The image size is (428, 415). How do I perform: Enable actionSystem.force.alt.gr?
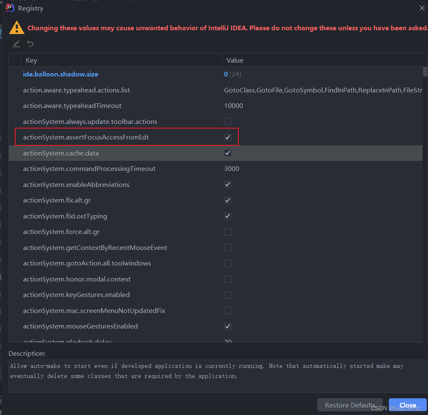coord(227,231)
